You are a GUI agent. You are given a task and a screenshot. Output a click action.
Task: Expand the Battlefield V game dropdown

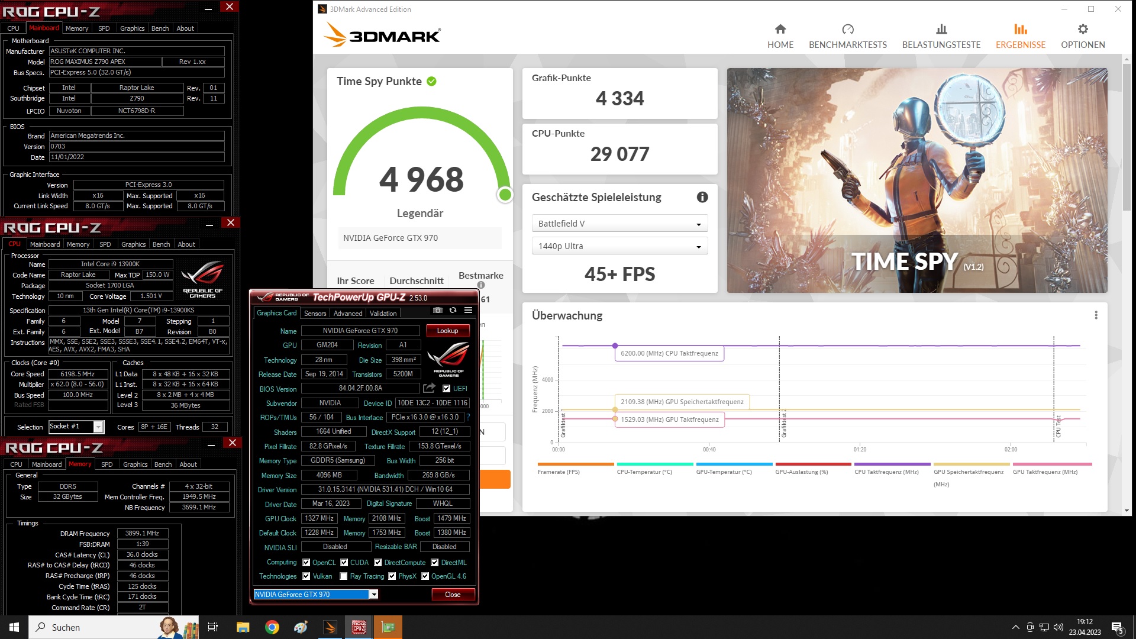click(619, 224)
